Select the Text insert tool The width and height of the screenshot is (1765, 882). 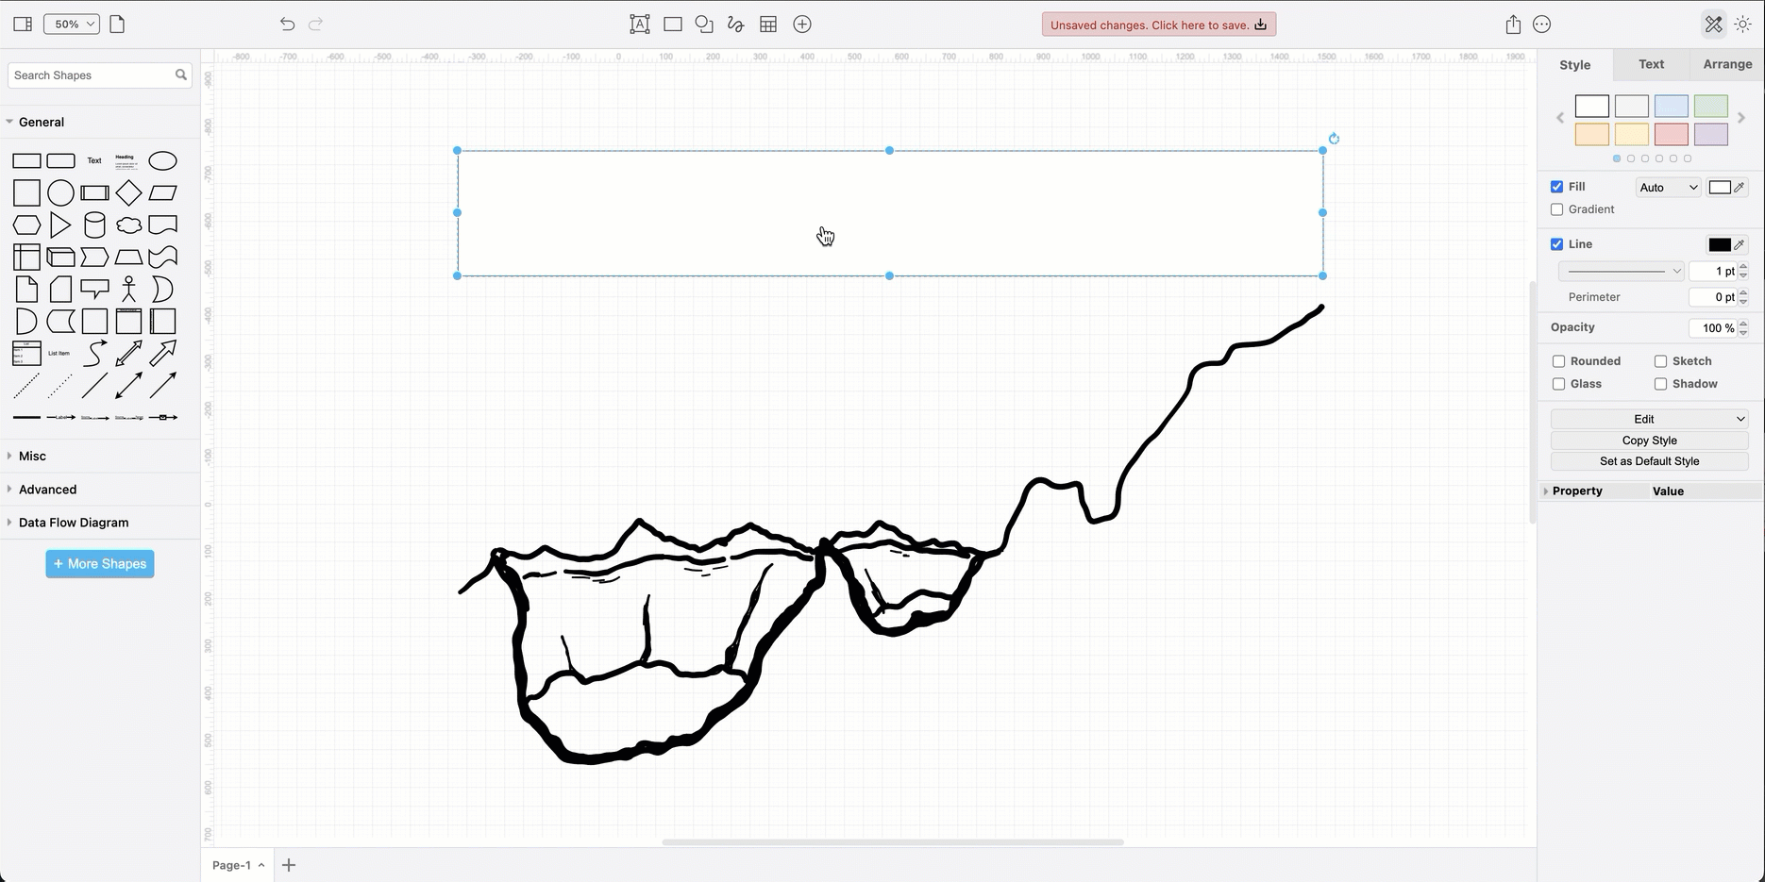pyautogui.click(x=639, y=24)
